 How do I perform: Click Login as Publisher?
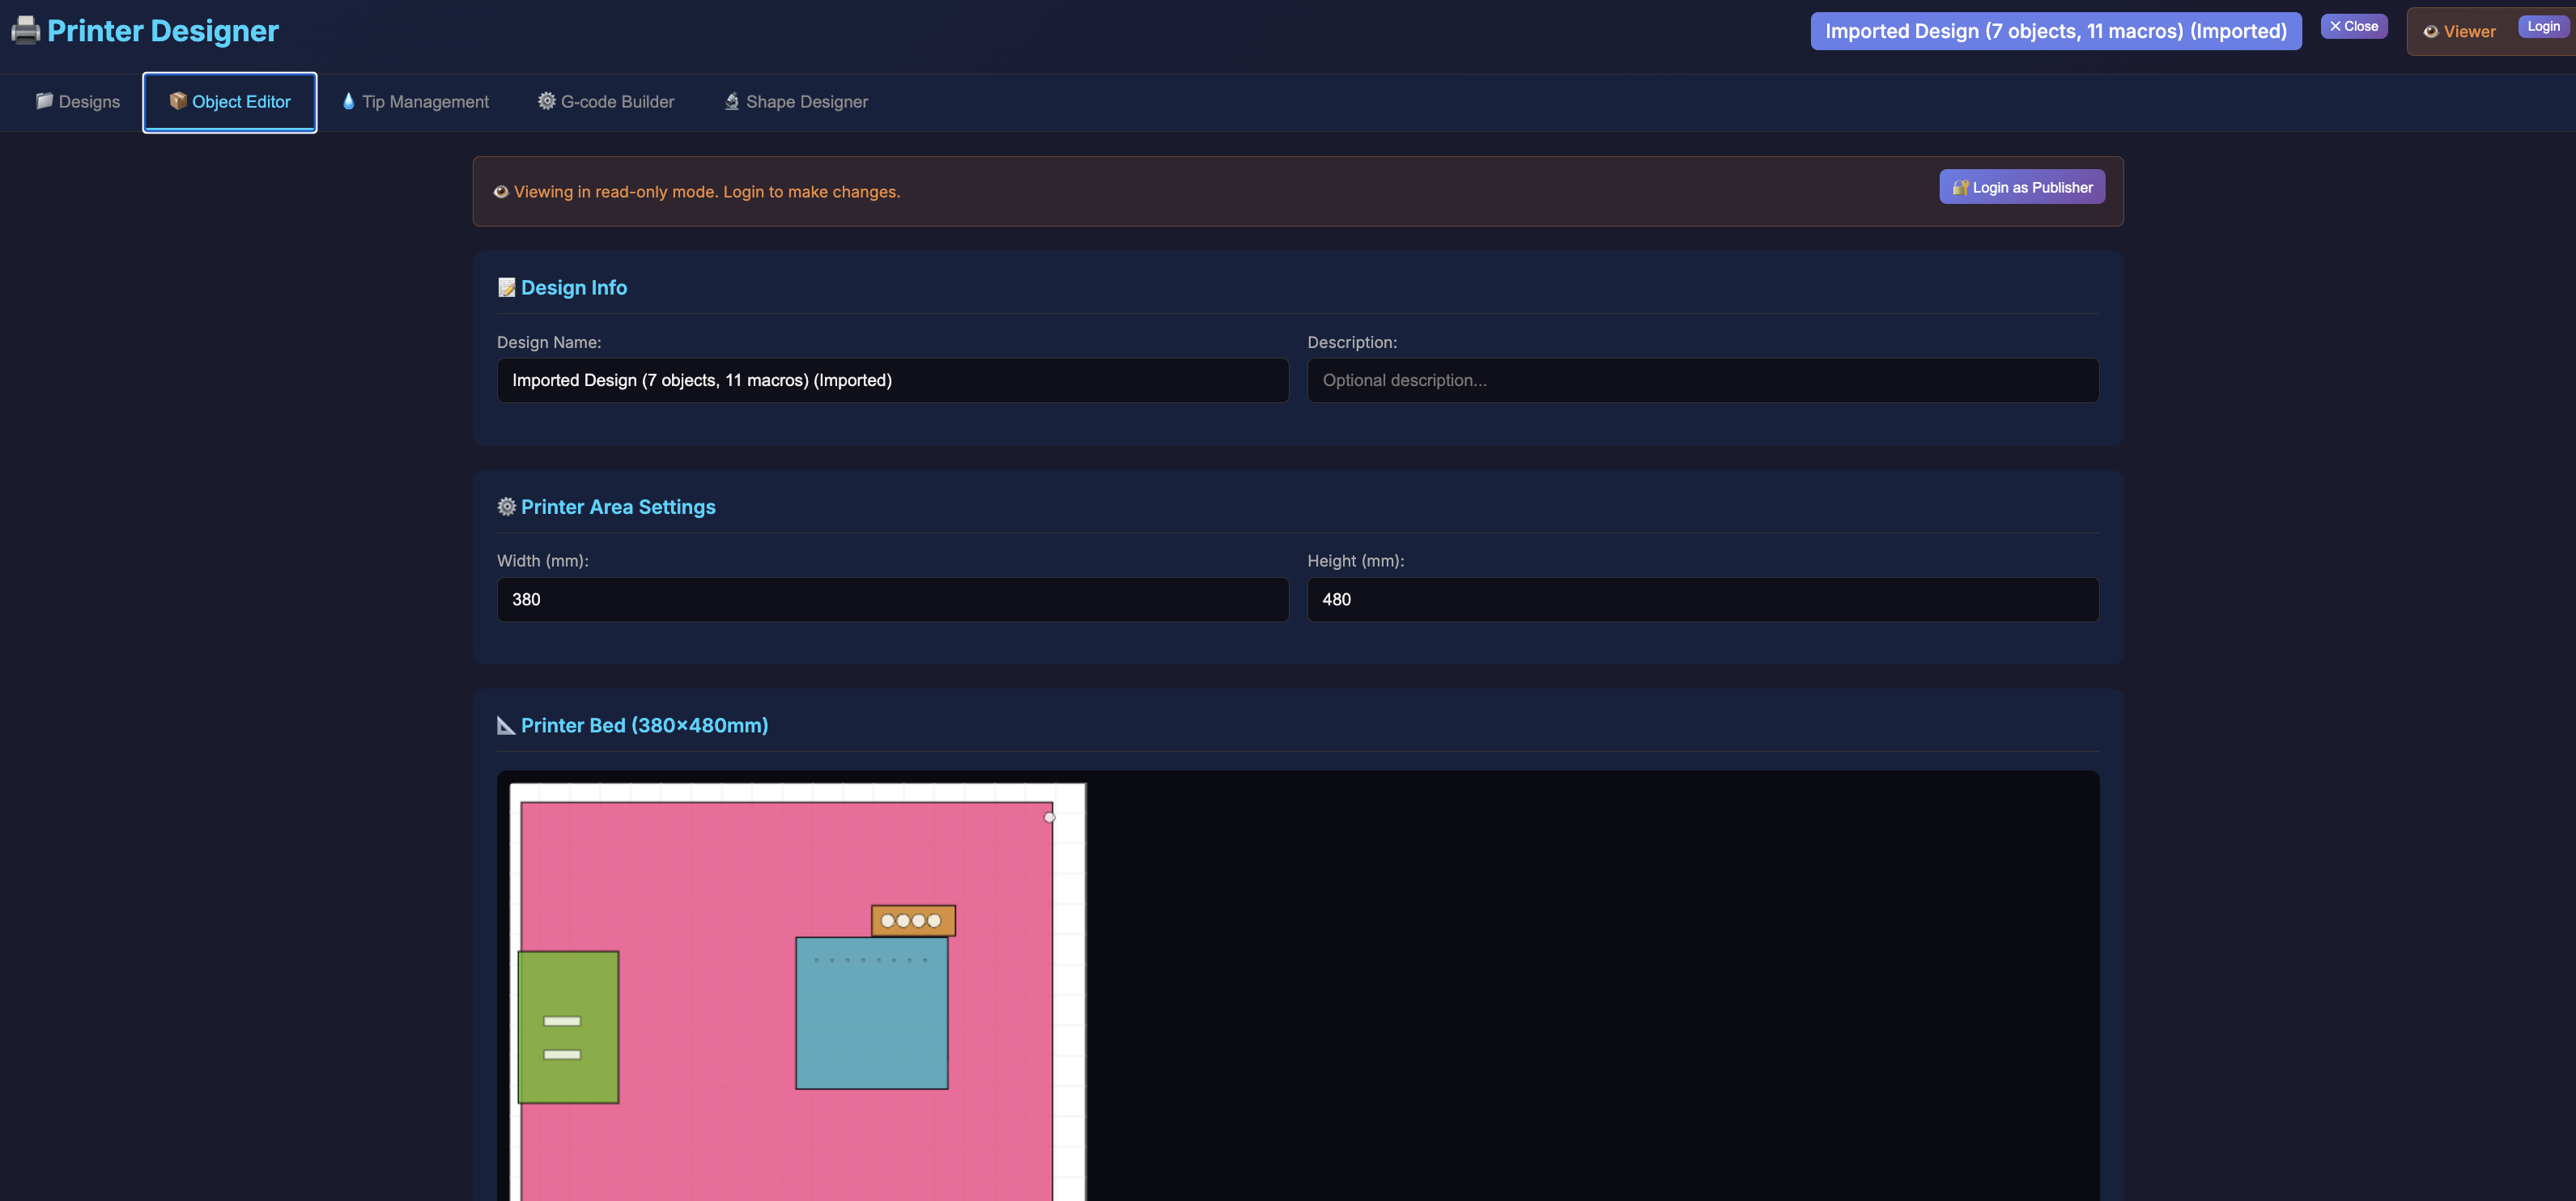(2021, 187)
